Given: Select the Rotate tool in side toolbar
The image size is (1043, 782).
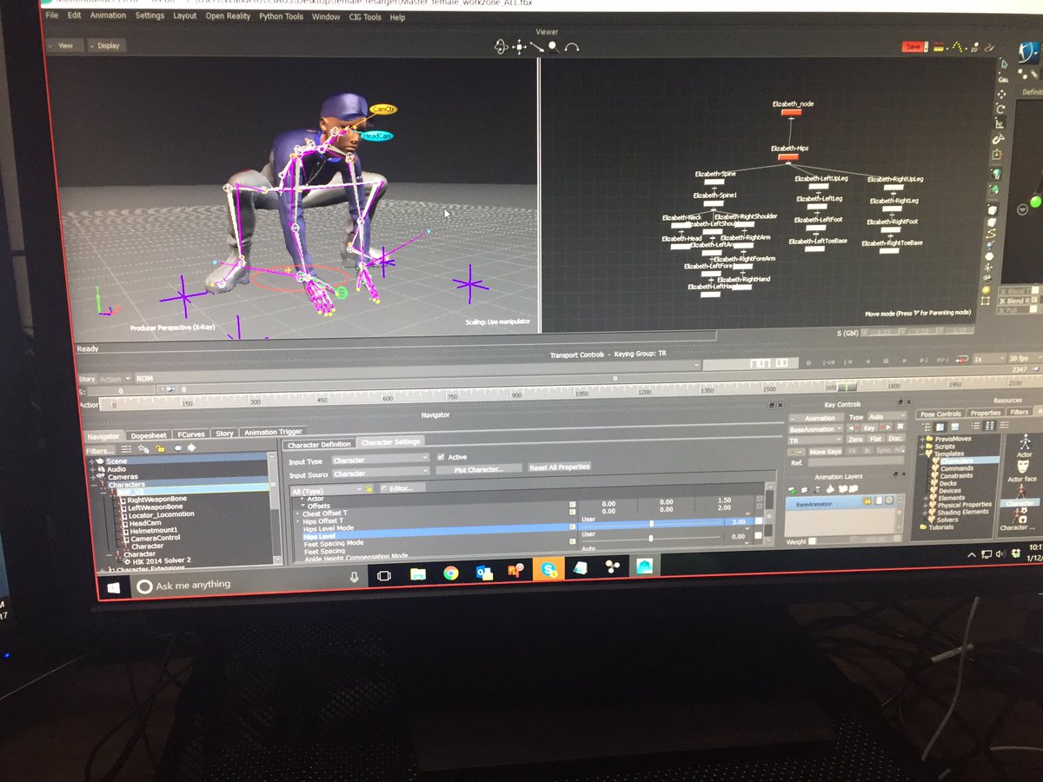Looking at the screenshot, I should tap(1000, 109).
